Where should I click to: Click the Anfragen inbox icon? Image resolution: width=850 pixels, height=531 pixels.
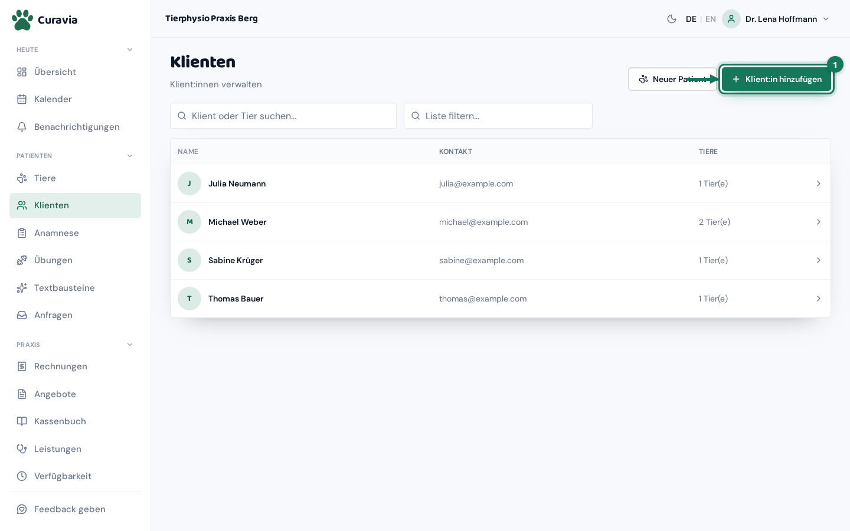[22, 315]
